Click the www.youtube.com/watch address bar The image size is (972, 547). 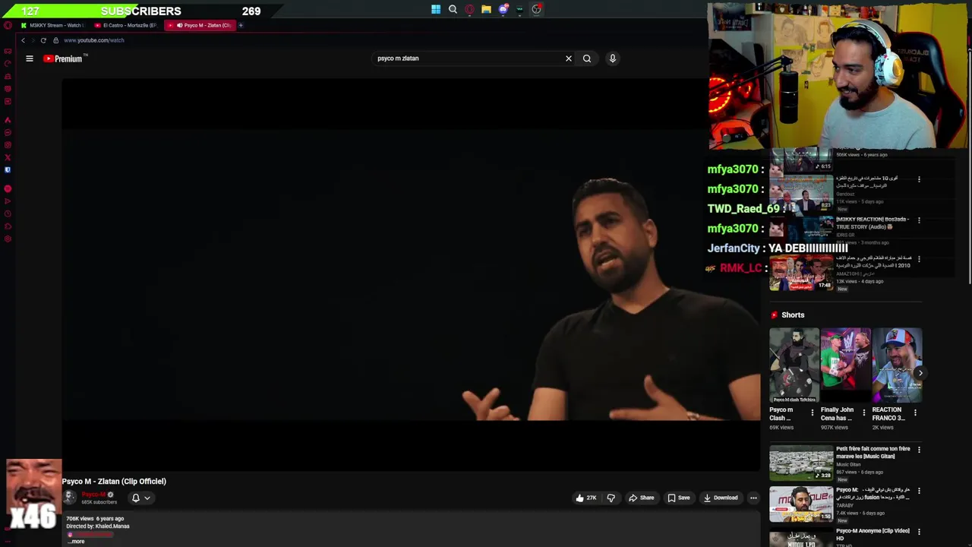click(x=94, y=40)
